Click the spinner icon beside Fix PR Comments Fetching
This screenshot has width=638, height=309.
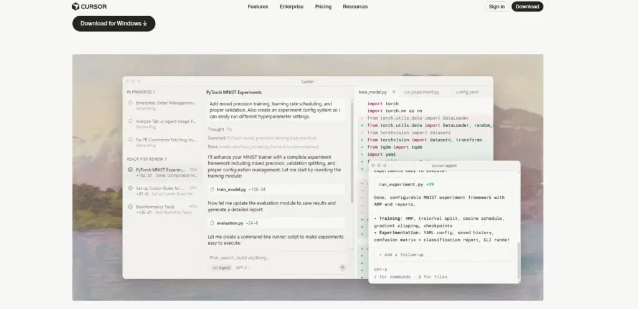pos(130,140)
